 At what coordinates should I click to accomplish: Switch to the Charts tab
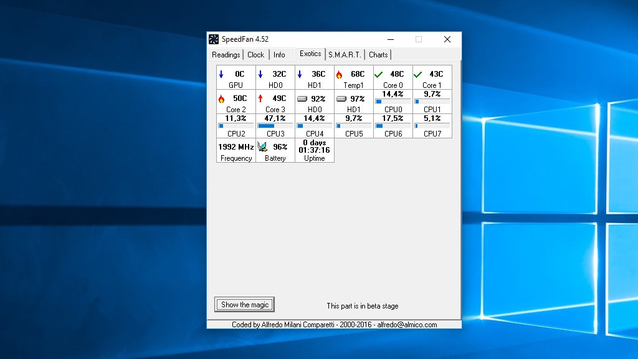(x=378, y=55)
